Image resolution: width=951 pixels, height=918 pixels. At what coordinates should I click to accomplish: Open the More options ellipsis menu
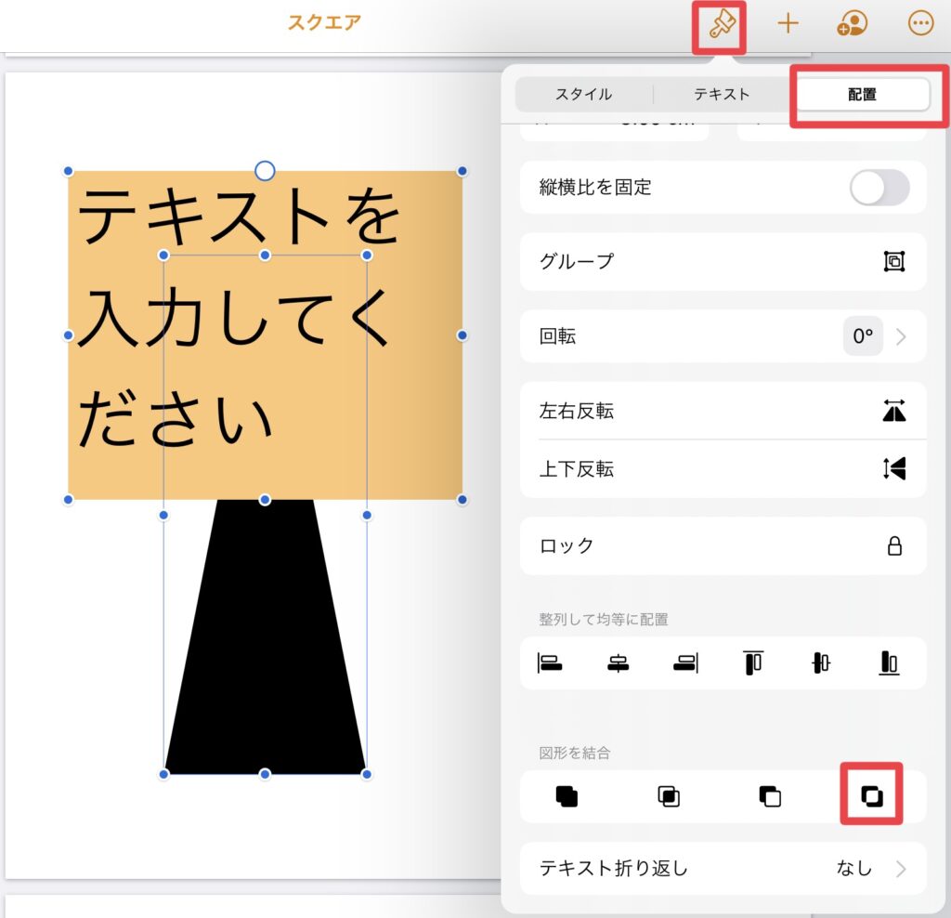tap(920, 23)
